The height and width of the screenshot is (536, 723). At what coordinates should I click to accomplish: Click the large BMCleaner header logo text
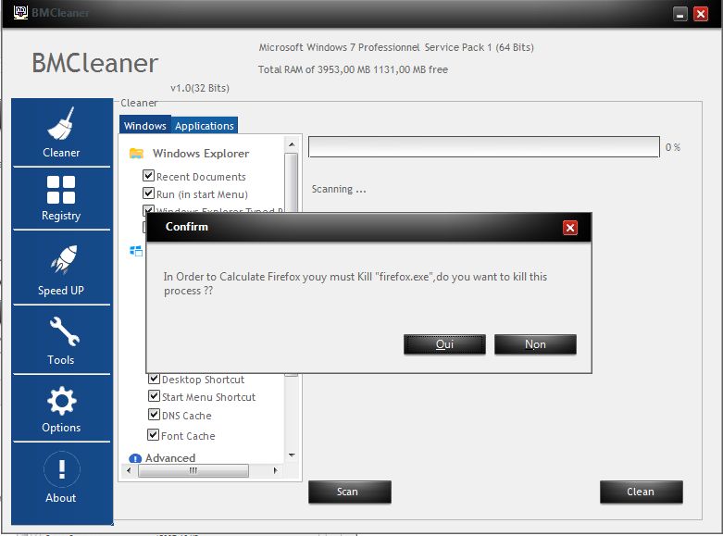[95, 63]
